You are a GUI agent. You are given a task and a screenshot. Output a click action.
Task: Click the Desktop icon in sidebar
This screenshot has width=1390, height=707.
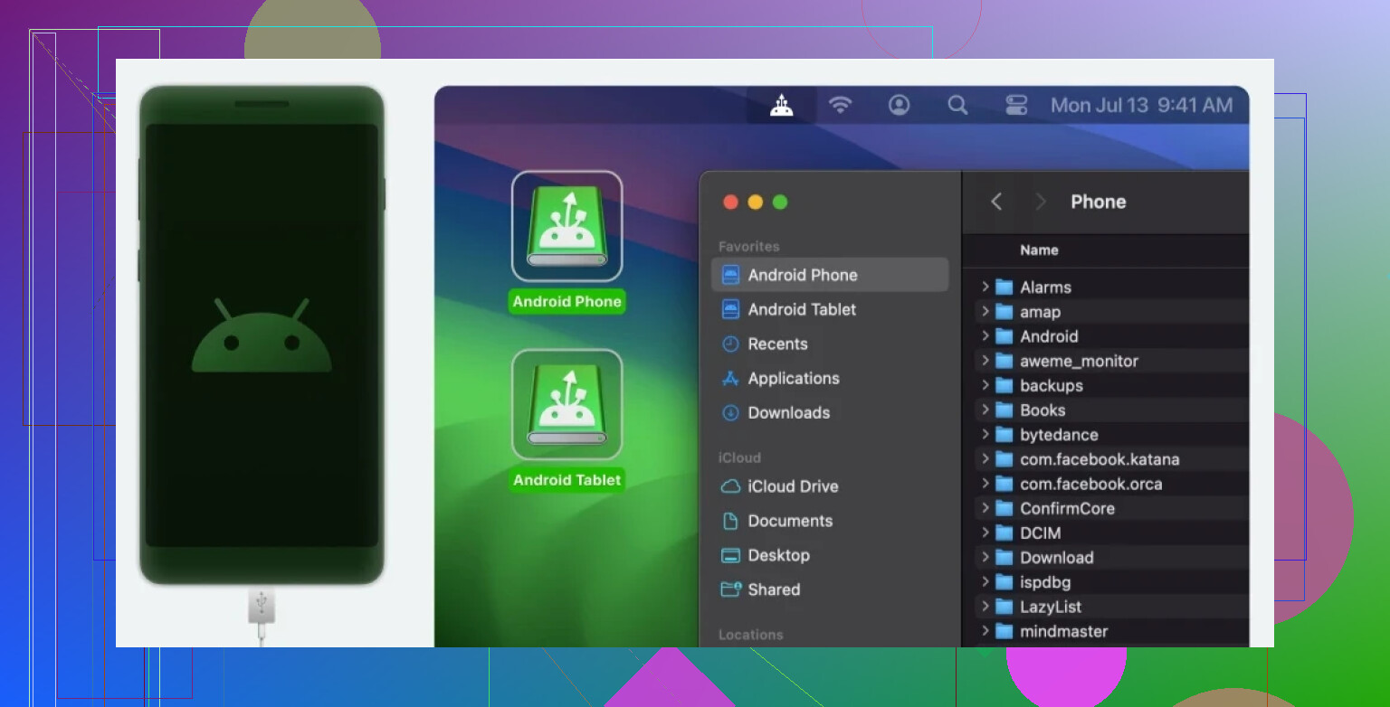click(730, 555)
